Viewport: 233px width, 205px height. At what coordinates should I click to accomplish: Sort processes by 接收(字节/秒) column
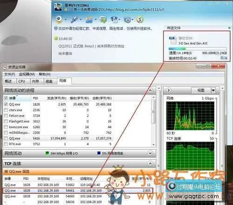coord(79,98)
